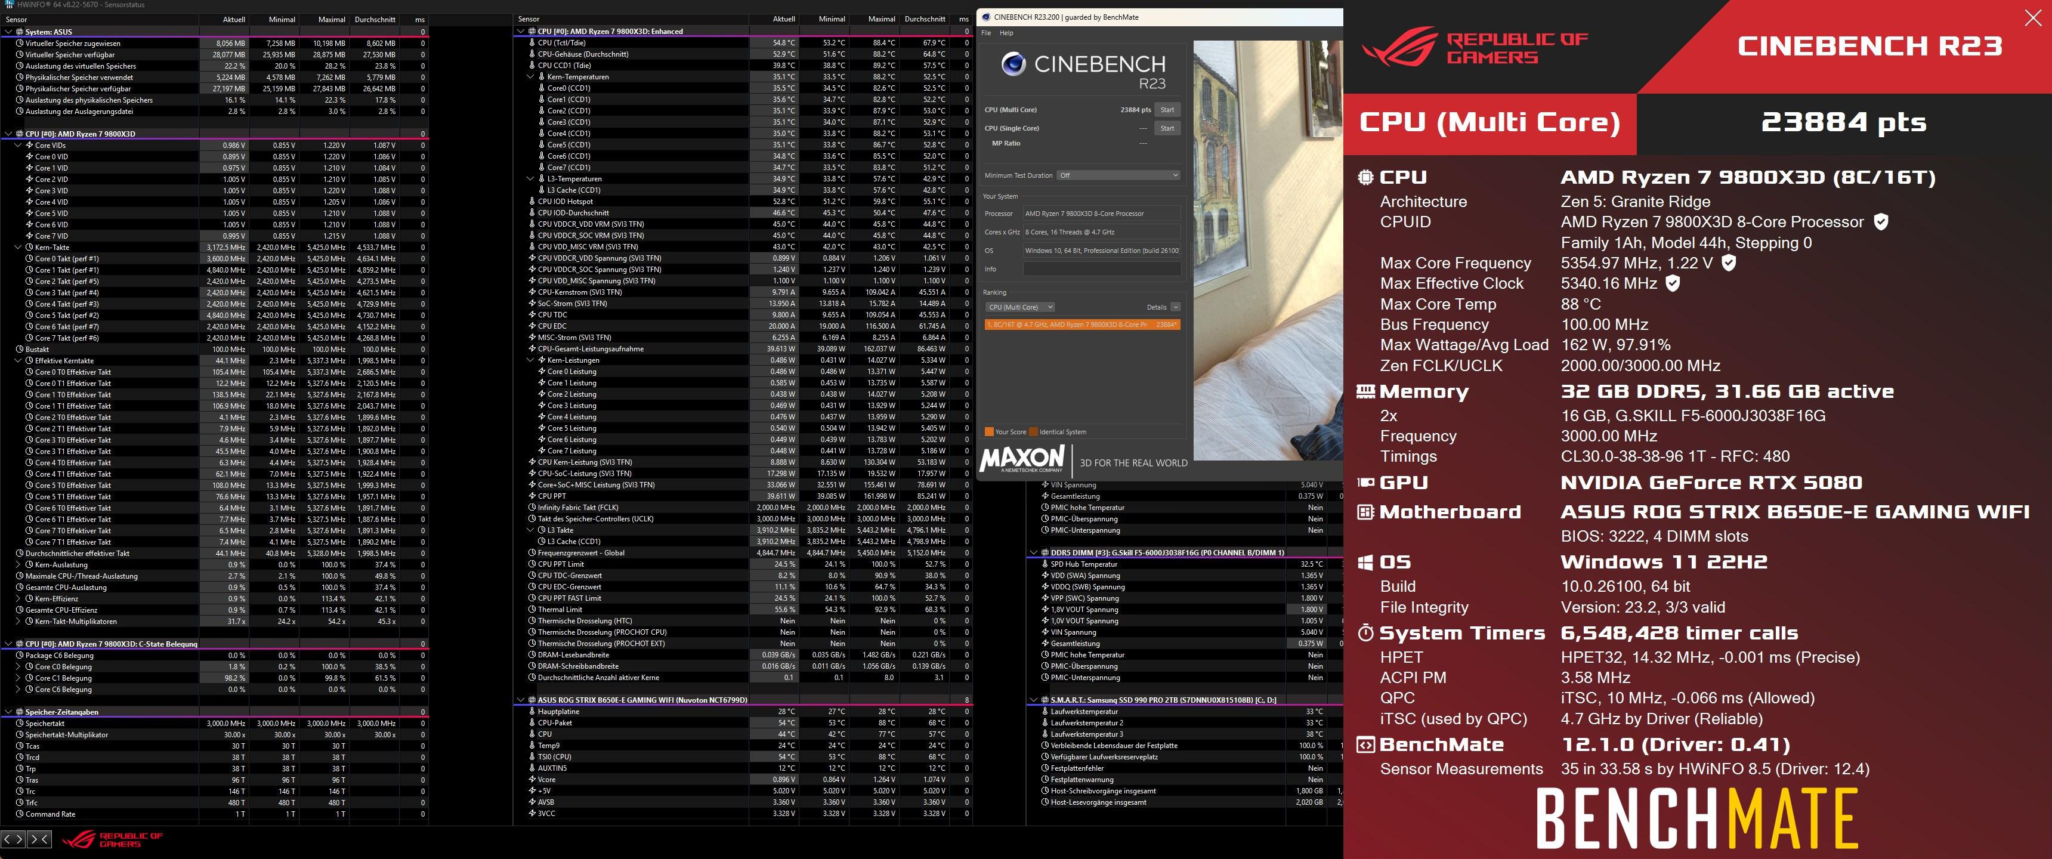The width and height of the screenshot is (2052, 859).
Task: Click the Republic of Gamers logo in HWiNFO footer
Action: [112, 839]
